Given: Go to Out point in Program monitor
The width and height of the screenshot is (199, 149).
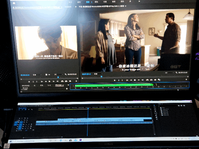Looking at the screenshot, I should (x=142, y=80).
